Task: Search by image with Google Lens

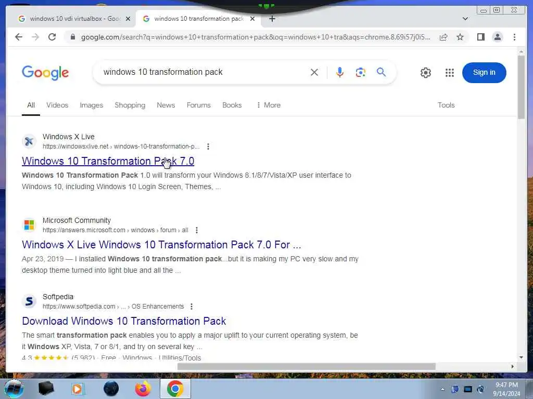Action: point(360,72)
